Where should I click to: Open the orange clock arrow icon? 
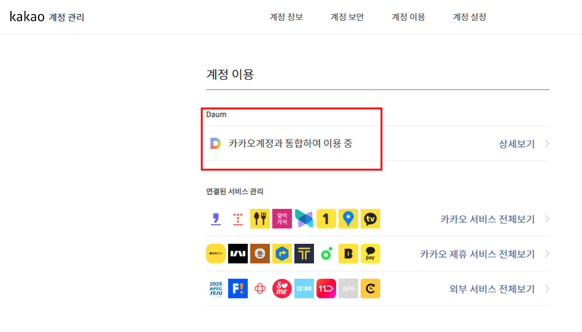[x=370, y=289]
